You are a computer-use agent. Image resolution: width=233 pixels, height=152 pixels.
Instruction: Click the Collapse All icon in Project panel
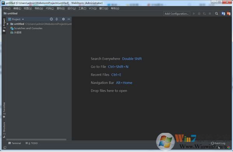(57, 19)
